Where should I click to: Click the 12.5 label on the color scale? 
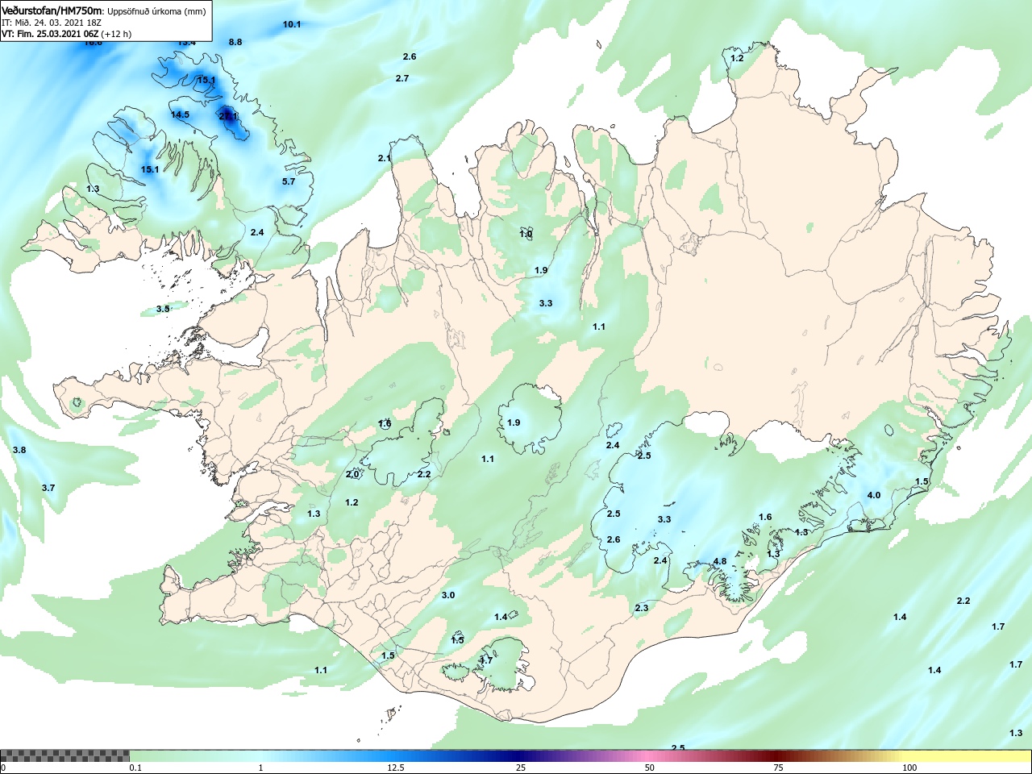396,768
